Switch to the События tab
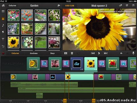Screen dimensions: 137x103 pyautogui.click(x=15, y=53)
